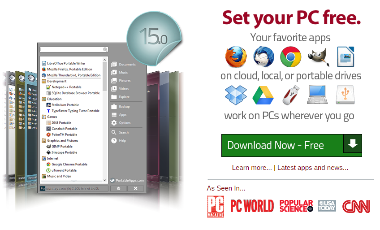Open Music in the PortableApps menu
The image size is (380, 230).
tap(120, 73)
